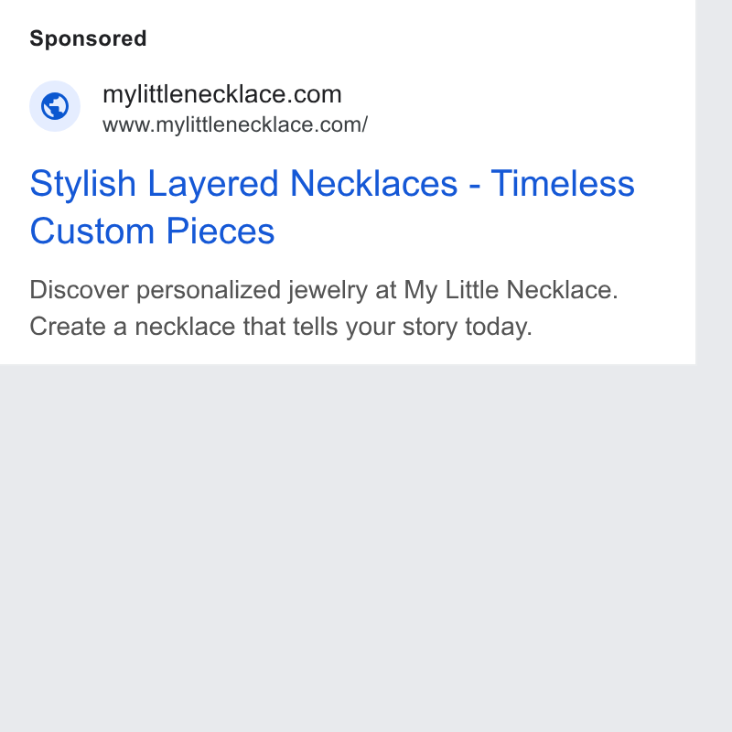Click the word Timeless in the headline
The image size is (732, 732).
(x=563, y=184)
